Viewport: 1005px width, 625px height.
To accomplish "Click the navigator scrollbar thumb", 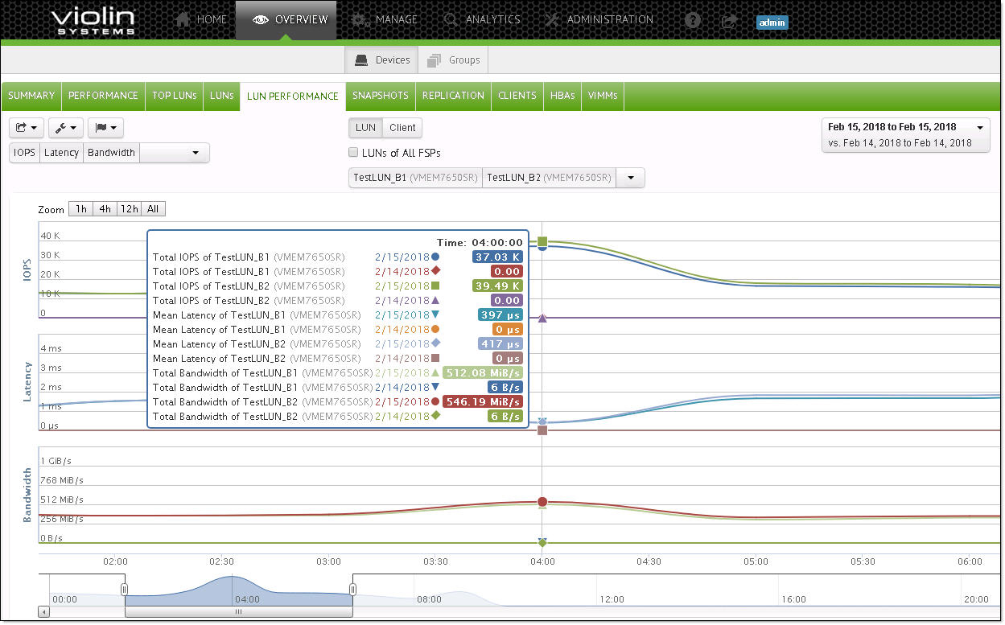I will tap(238, 612).
